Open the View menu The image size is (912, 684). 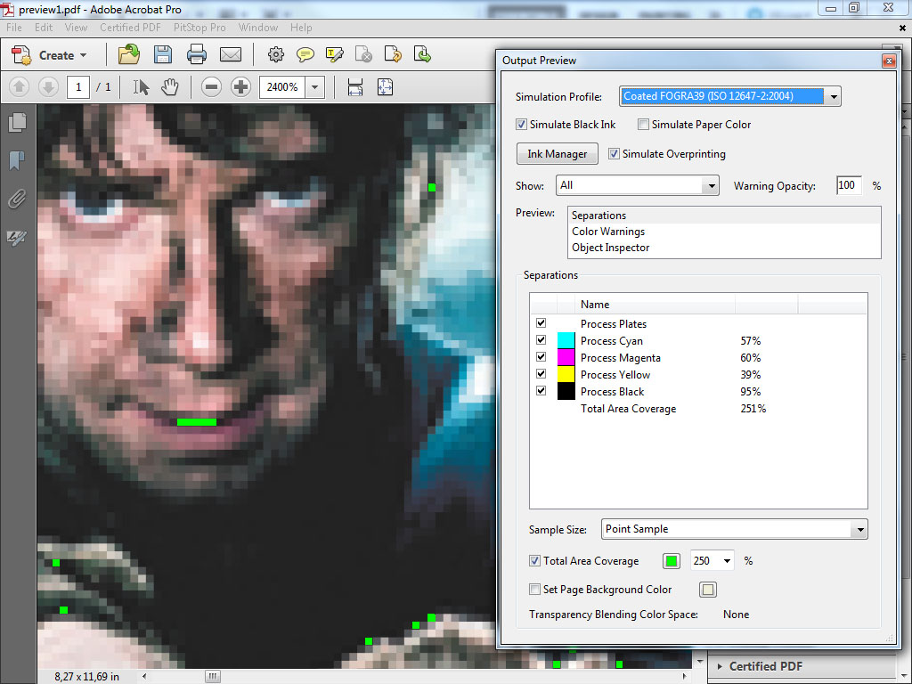click(x=76, y=28)
